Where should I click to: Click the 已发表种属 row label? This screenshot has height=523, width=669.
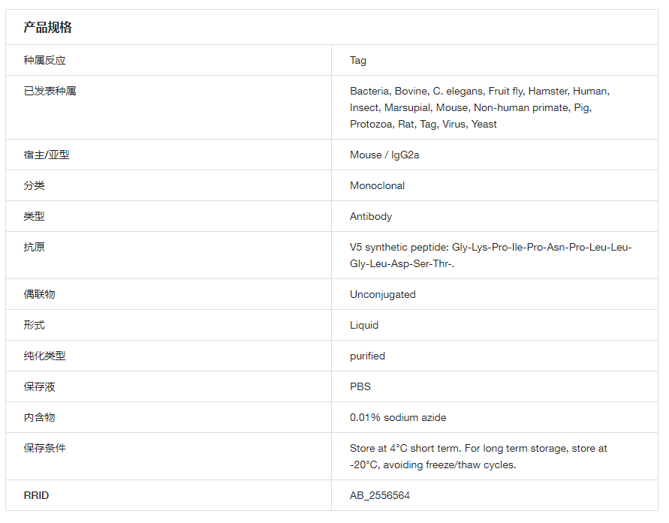pos(50,91)
